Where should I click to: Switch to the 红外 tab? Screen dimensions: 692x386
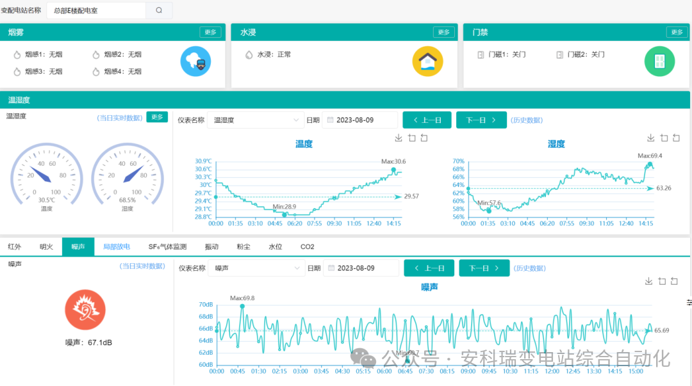pyautogui.click(x=15, y=246)
